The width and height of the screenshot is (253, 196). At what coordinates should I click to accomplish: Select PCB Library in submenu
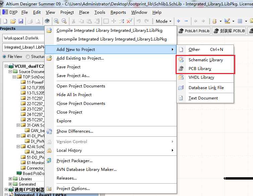coord(205,69)
